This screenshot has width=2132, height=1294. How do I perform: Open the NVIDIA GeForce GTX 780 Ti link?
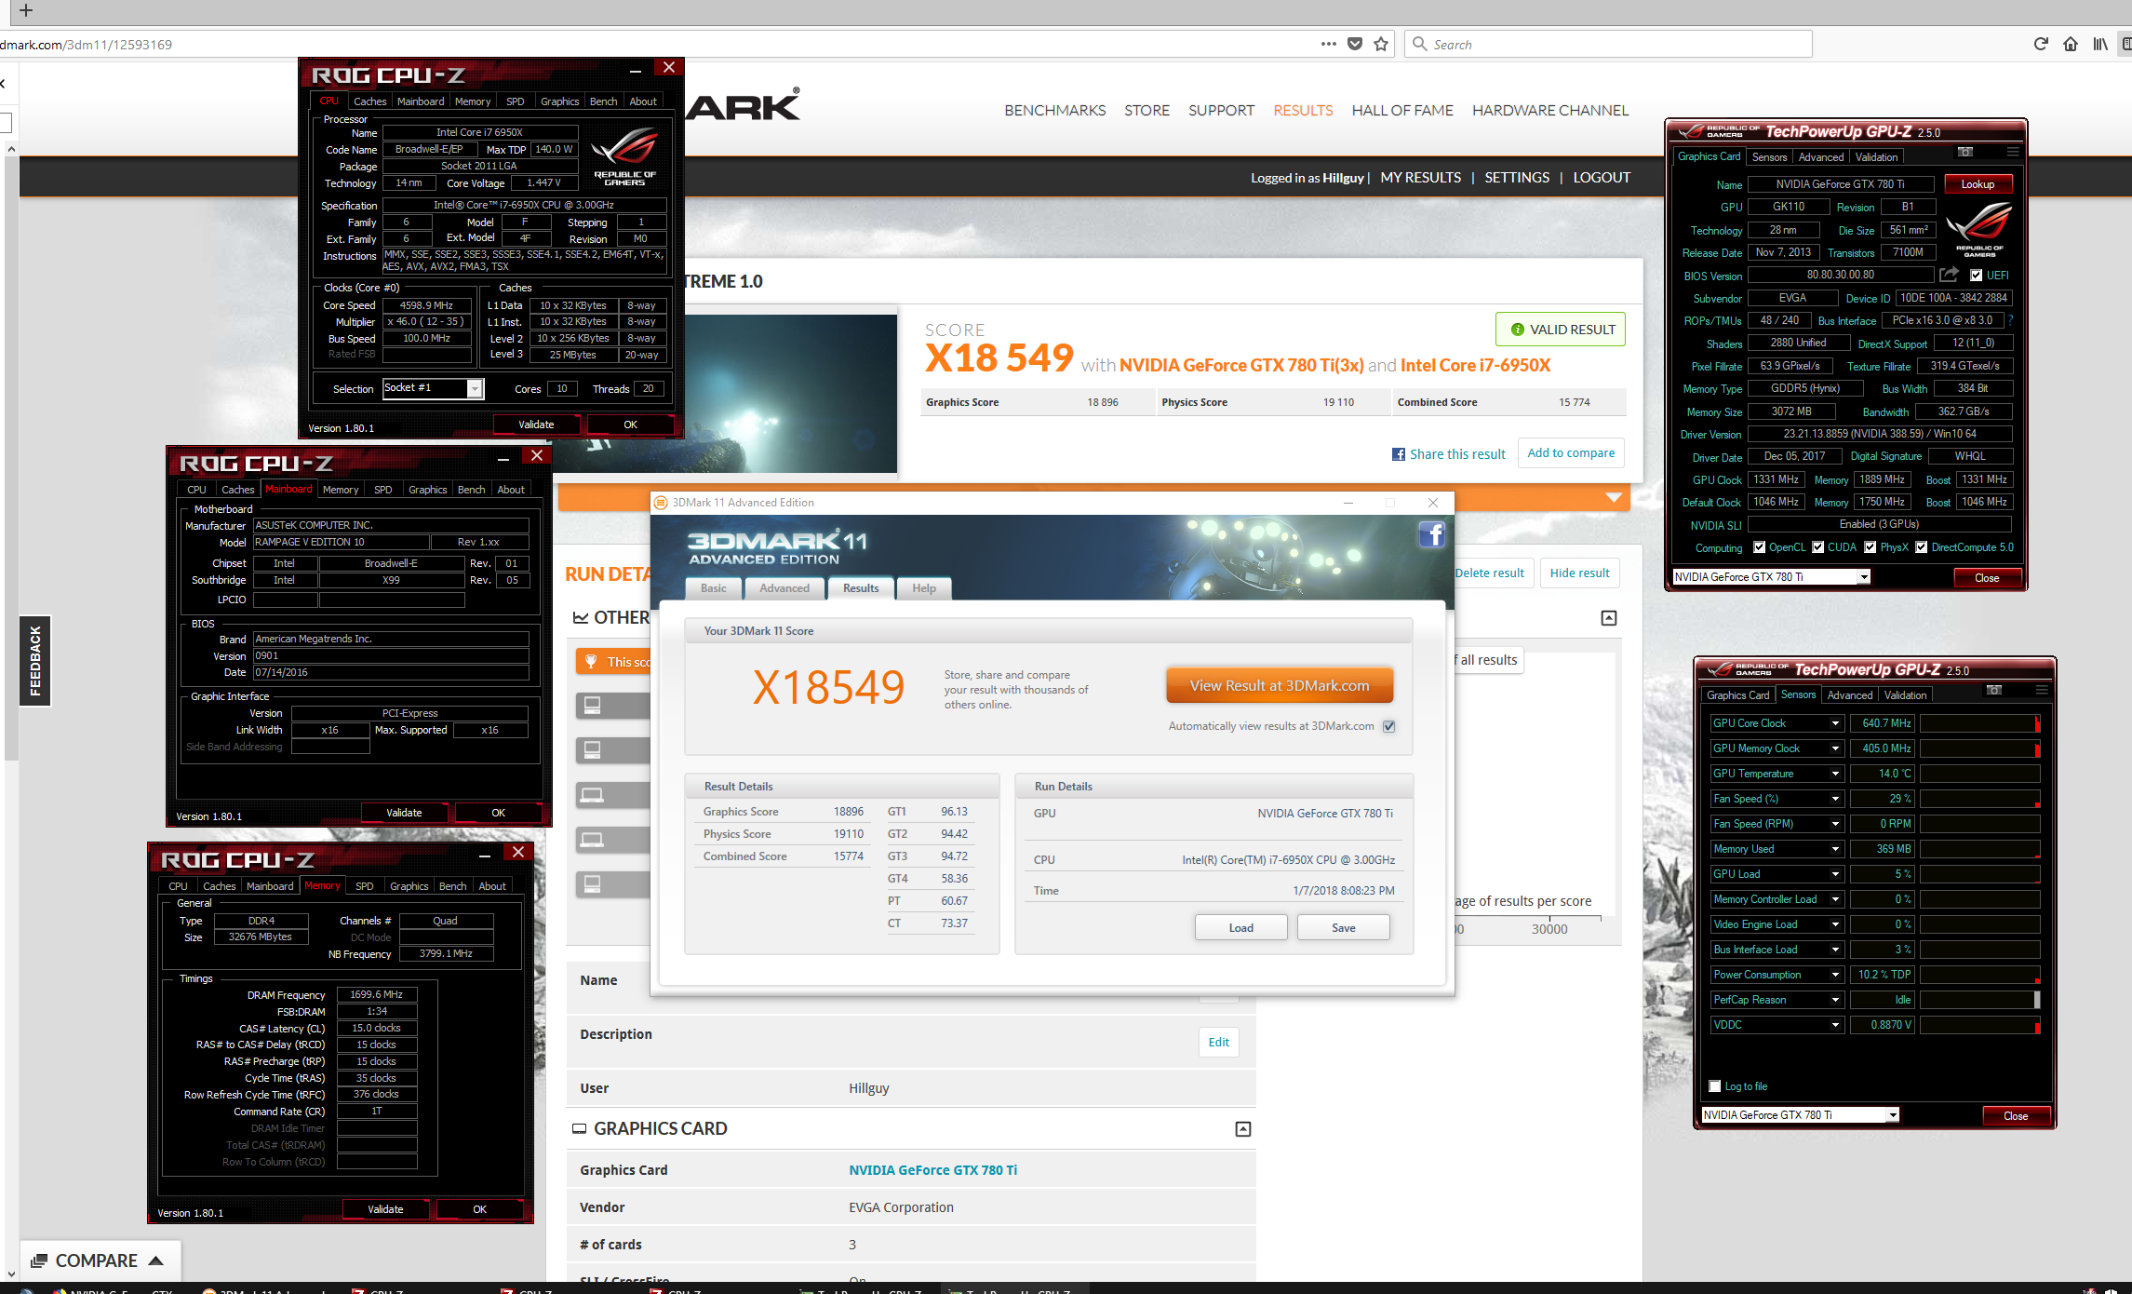[x=932, y=1170]
